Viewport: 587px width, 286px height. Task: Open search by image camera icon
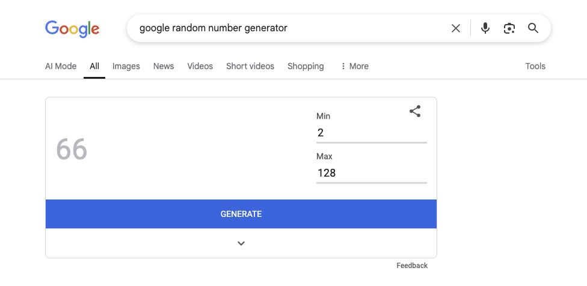click(x=509, y=28)
